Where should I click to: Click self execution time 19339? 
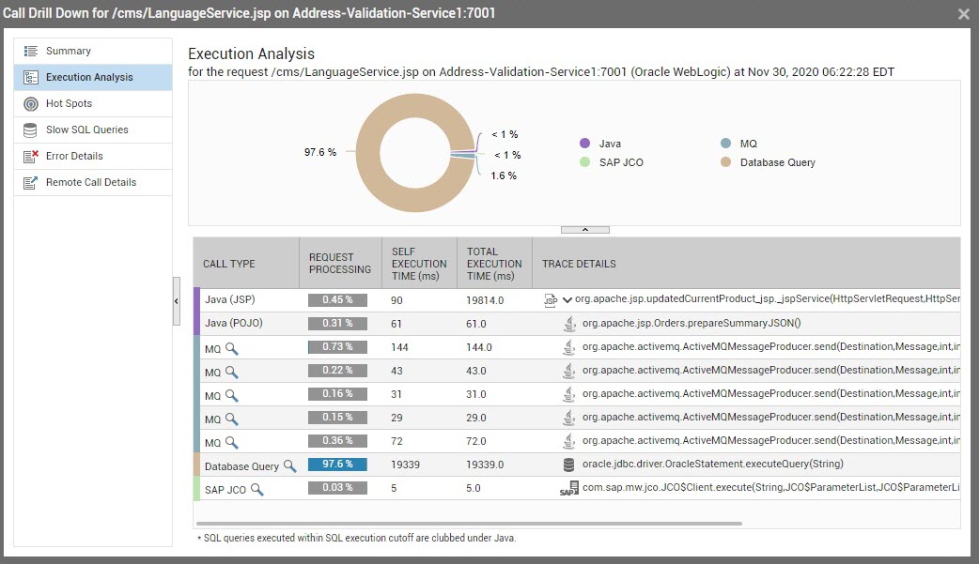coord(405,465)
